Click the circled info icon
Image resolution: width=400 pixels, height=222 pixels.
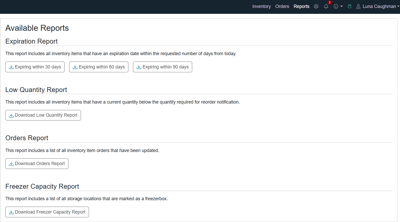(x=336, y=6)
